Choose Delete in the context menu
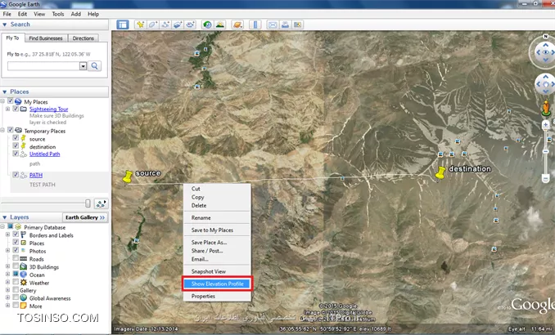Screen dimensions: 555x335 click(217, 205)
